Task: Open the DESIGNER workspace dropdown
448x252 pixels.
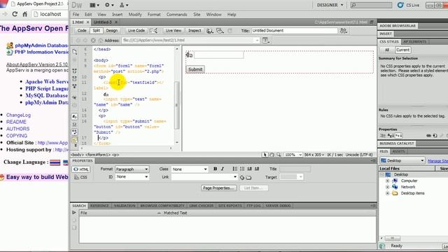Action: (330, 5)
